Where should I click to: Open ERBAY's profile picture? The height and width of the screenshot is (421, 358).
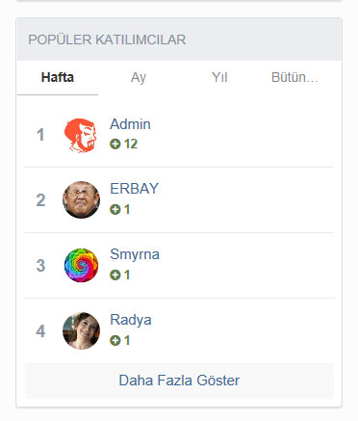pos(81,200)
